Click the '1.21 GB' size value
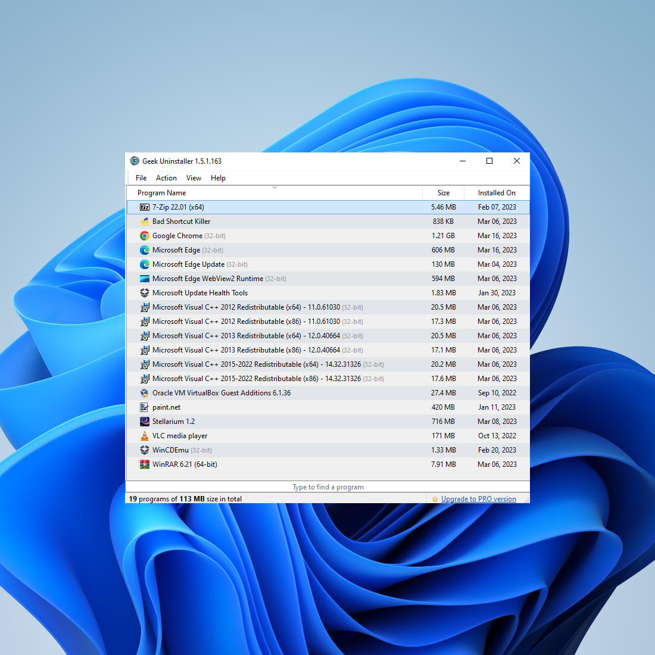The width and height of the screenshot is (655, 655). point(443,236)
